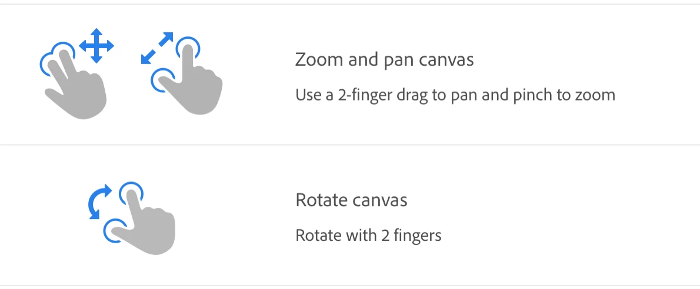Click the "Rotate with 2 fingers" description

368,236
